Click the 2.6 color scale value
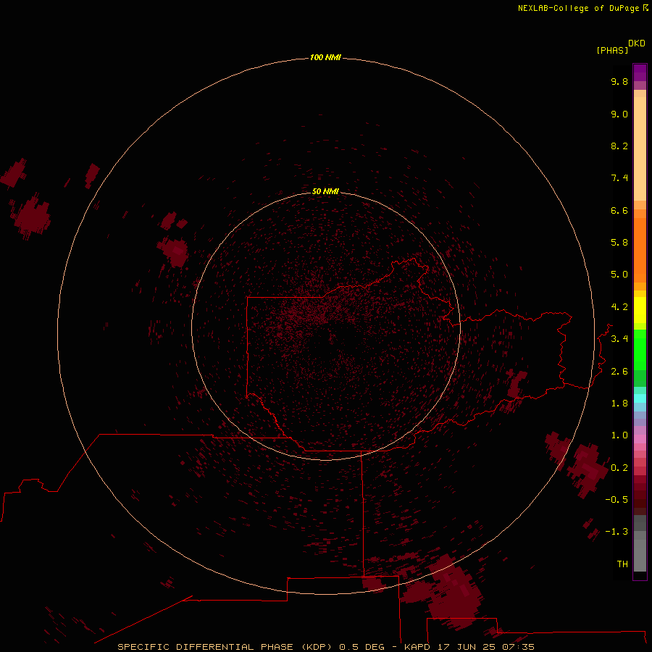Image resolution: width=652 pixels, height=652 pixels. point(619,372)
